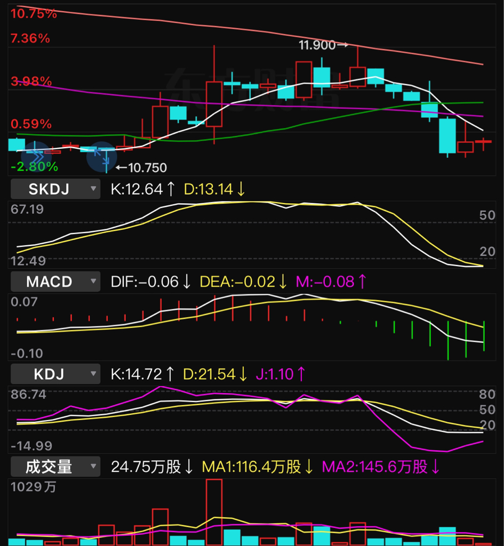Click the -0.10 MACD scale label
The height and width of the screenshot is (546, 504).
pyautogui.click(x=27, y=354)
